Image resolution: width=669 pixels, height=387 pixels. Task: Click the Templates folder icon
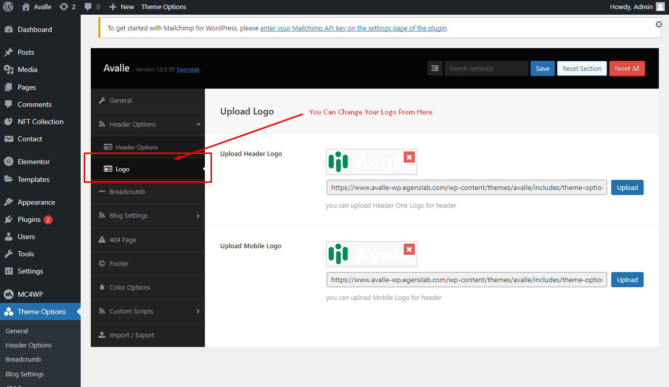(9, 179)
